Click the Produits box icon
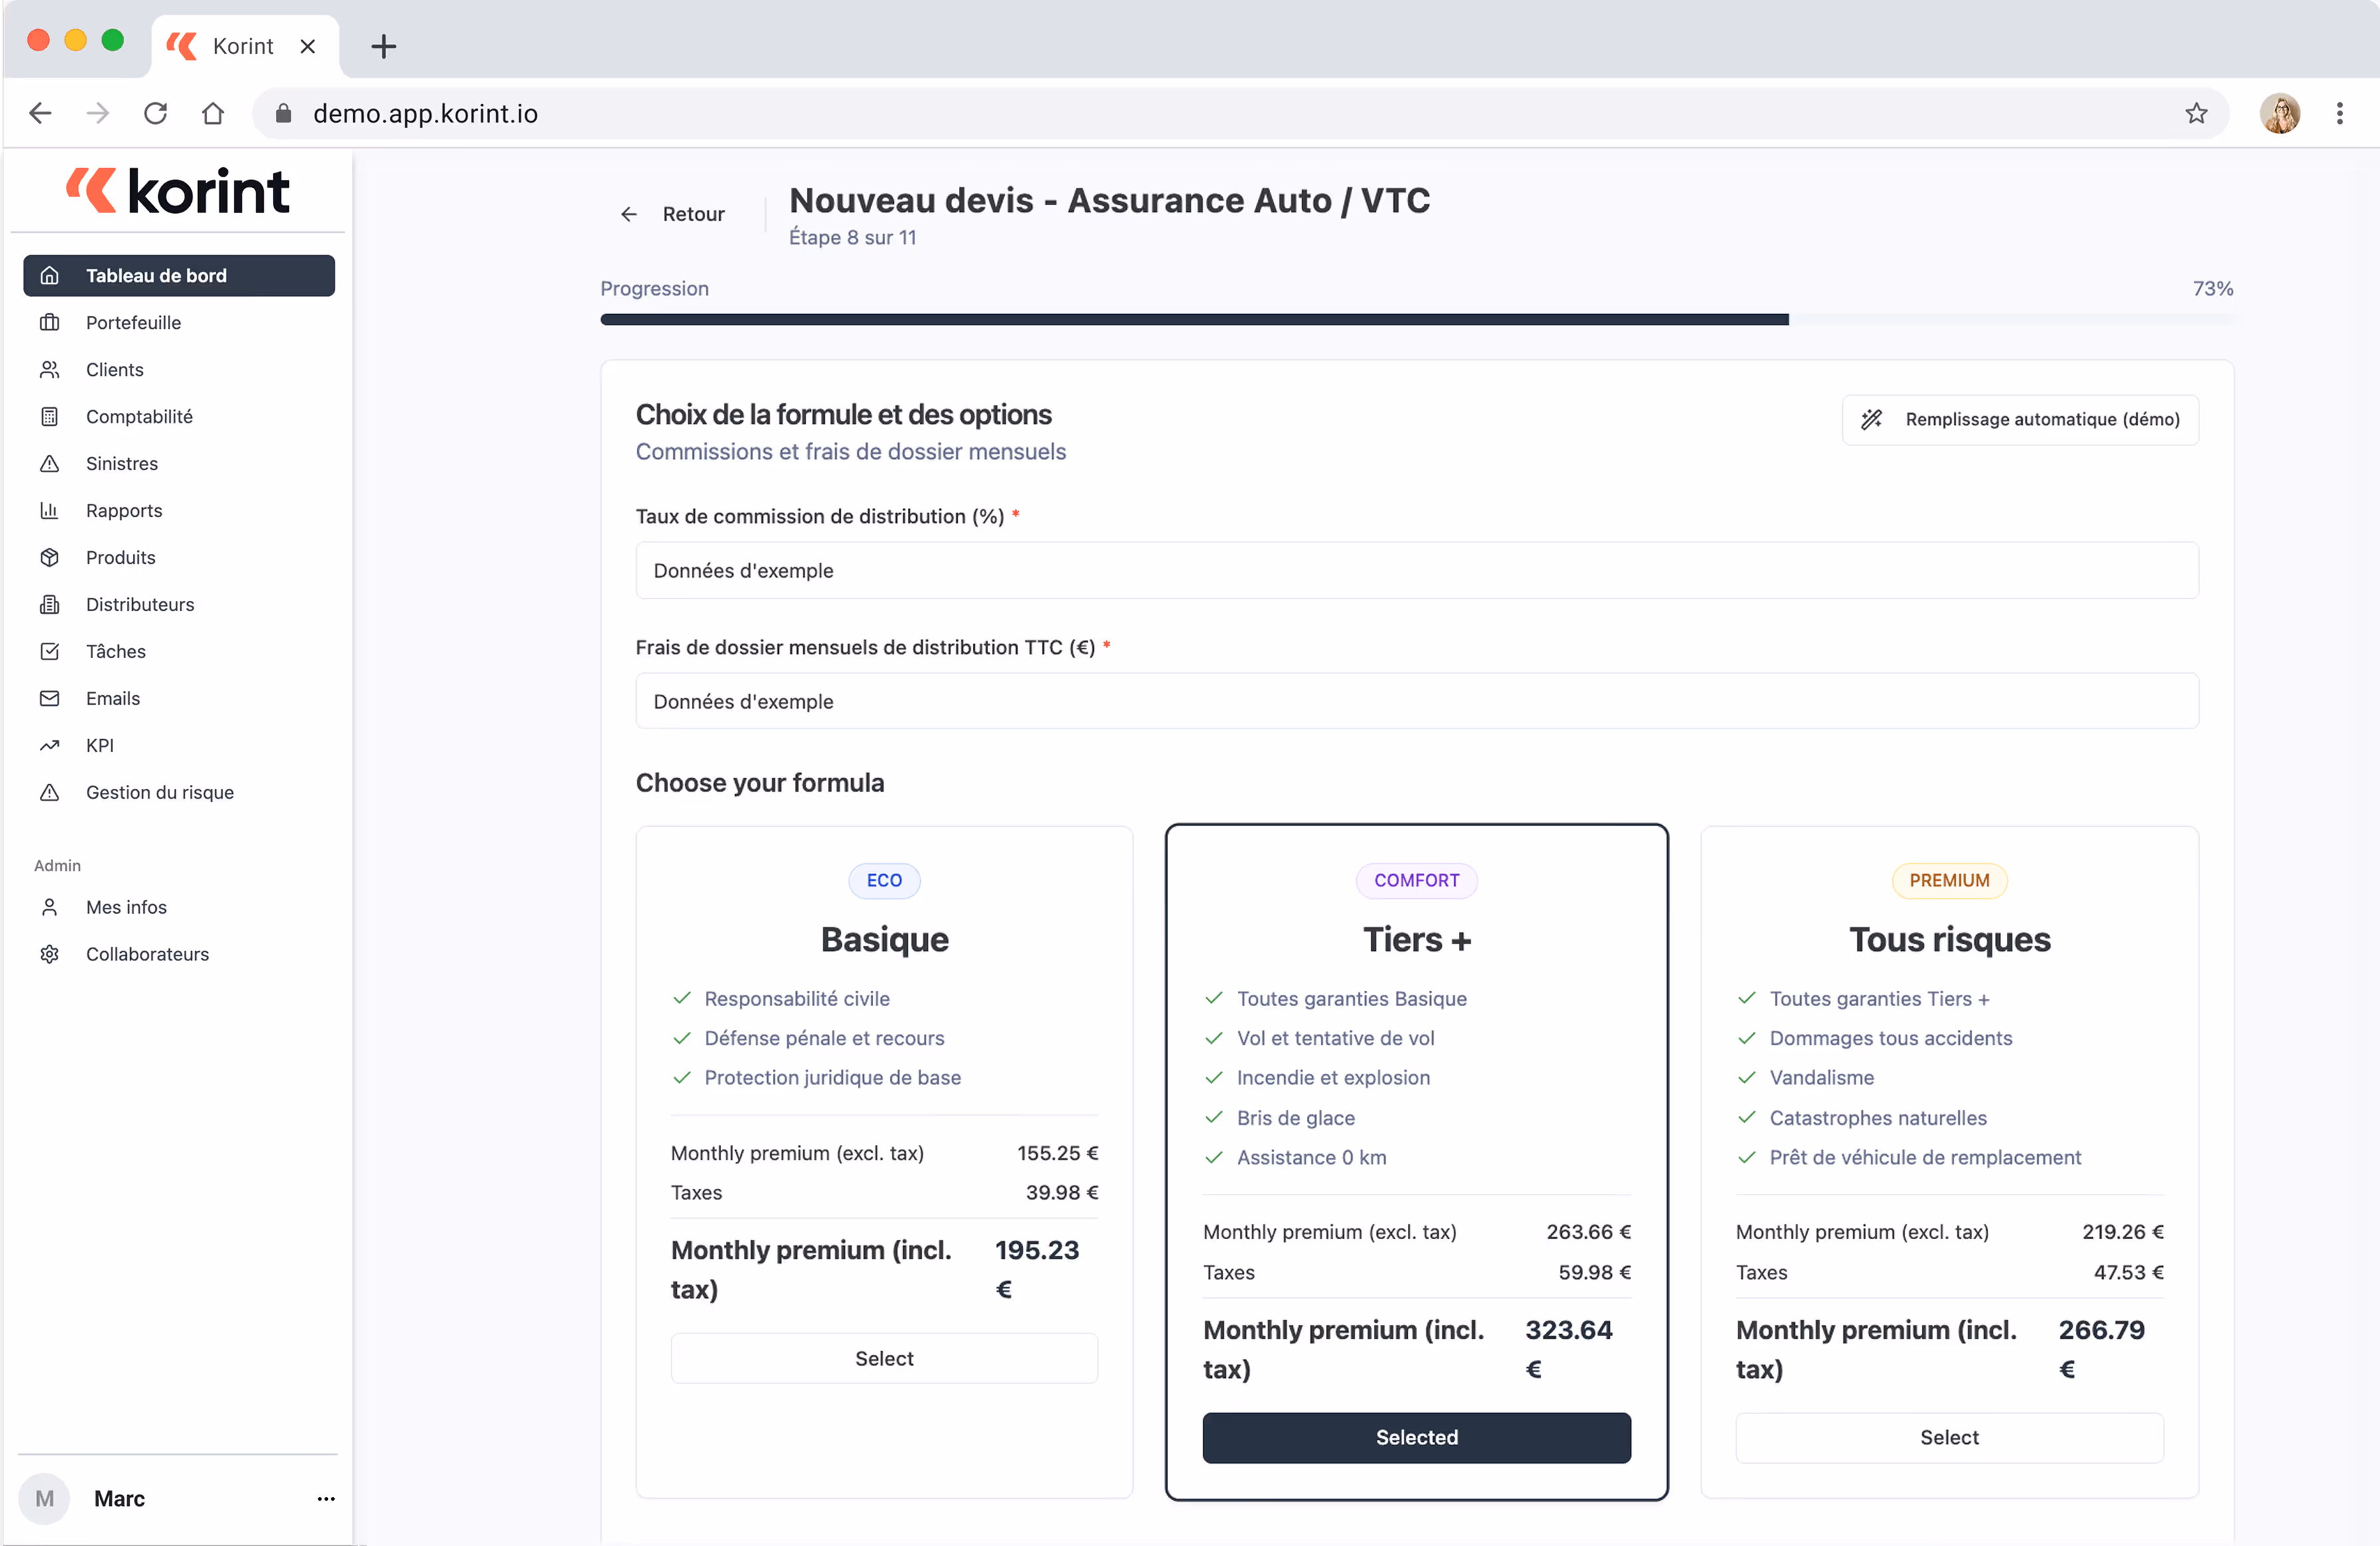The image size is (2380, 1546). (x=49, y=557)
